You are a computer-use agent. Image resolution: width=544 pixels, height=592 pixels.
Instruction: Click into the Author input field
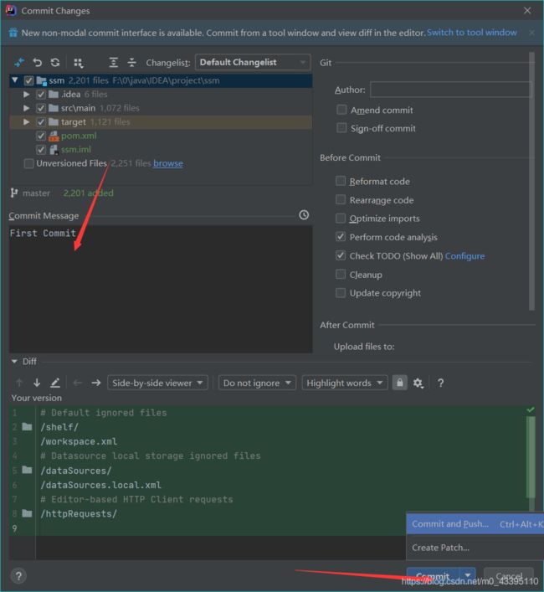click(450, 90)
